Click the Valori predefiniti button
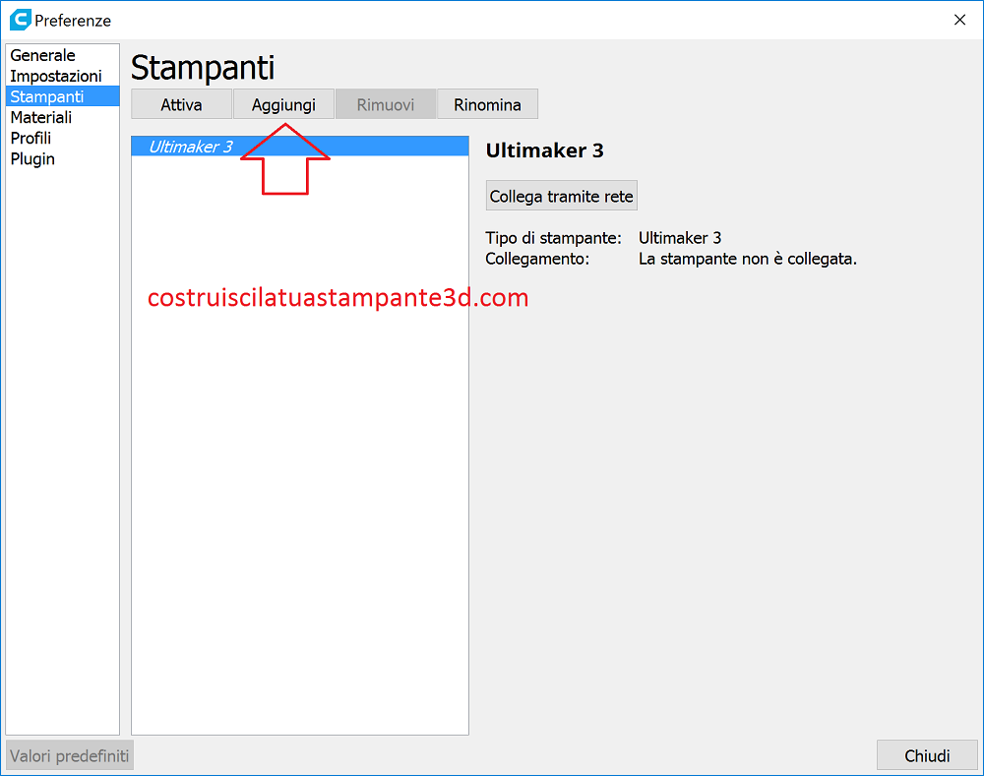This screenshot has height=776, width=984. pos(70,755)
